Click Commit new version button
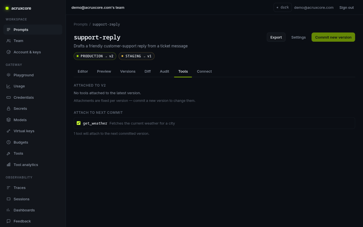This screenshot has width=363, height=227. click(333, 37)
